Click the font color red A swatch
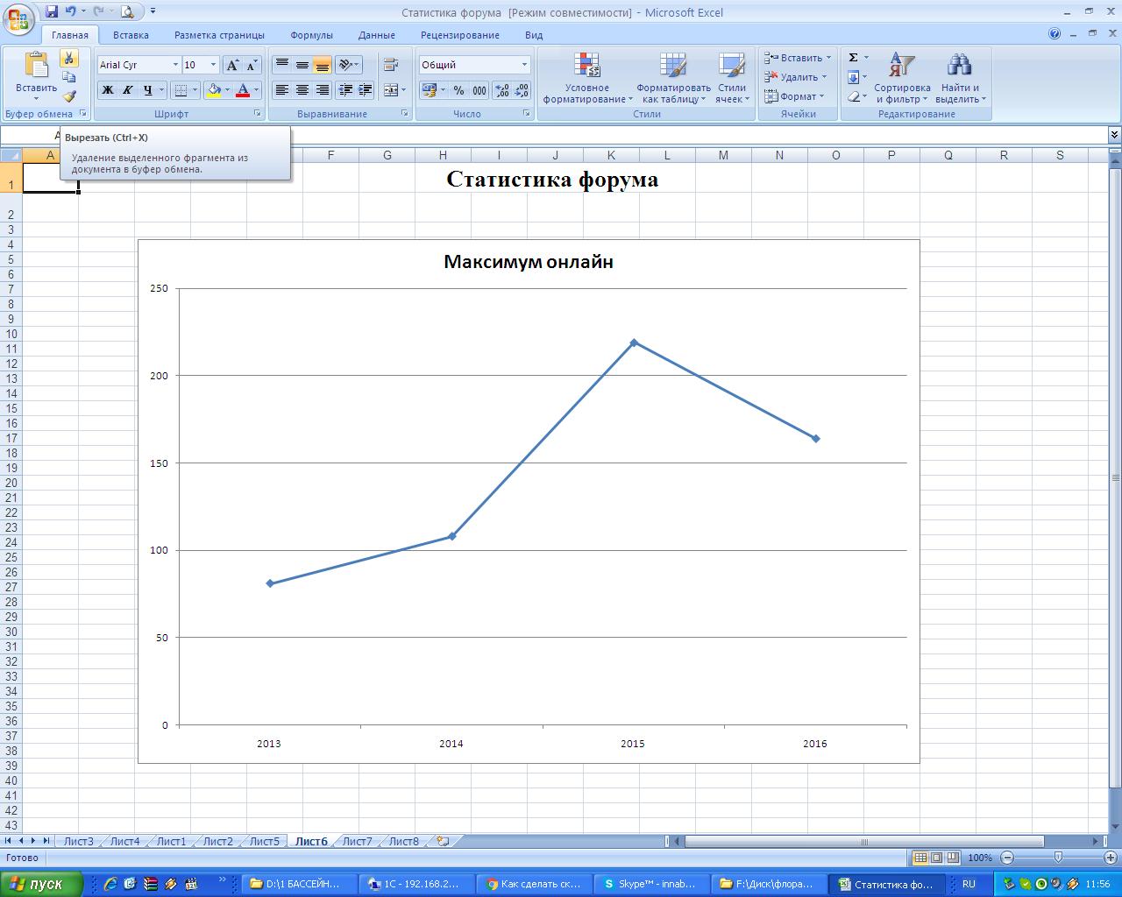This screenshot has height=897, width=1122. click(x=243, y=90)
